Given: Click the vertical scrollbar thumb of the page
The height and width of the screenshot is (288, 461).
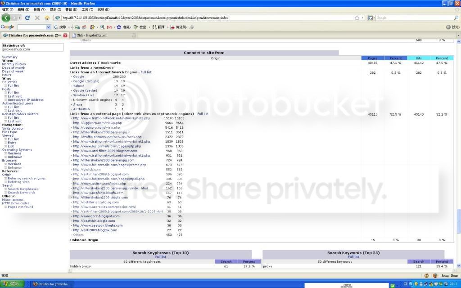Looking at the screenshot, I should (459, 221).
